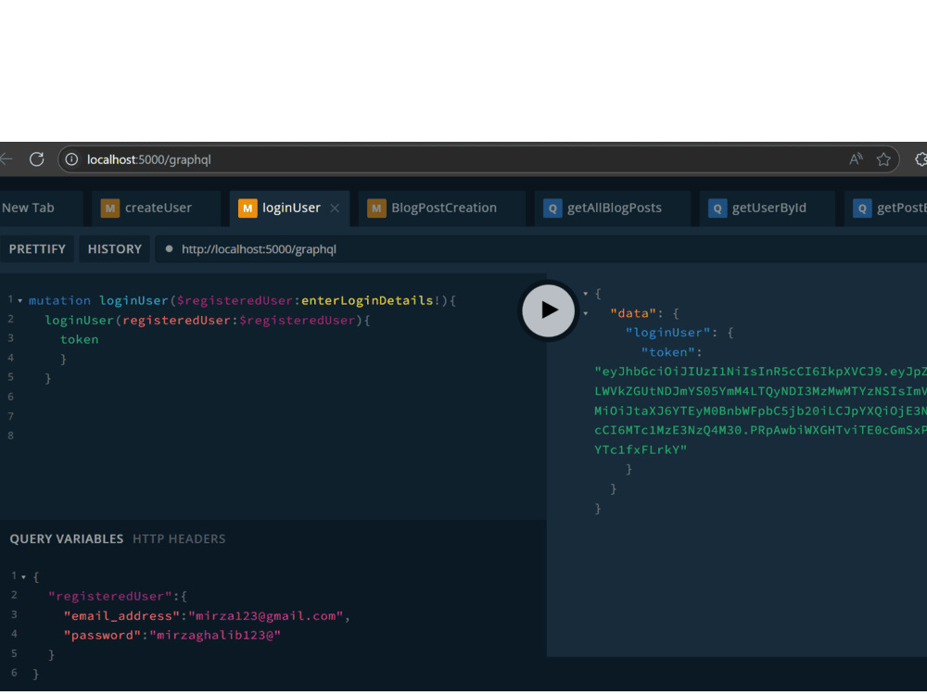The height and width of the screenshot is (695, 927).
Task: Click the JWT token line starting with eyJhbGci
Action: [760, 372]
